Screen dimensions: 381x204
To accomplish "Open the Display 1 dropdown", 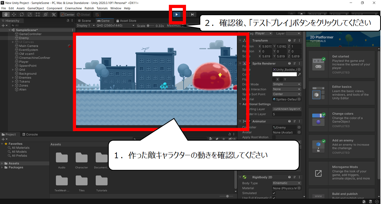I will tap(86, 26).
